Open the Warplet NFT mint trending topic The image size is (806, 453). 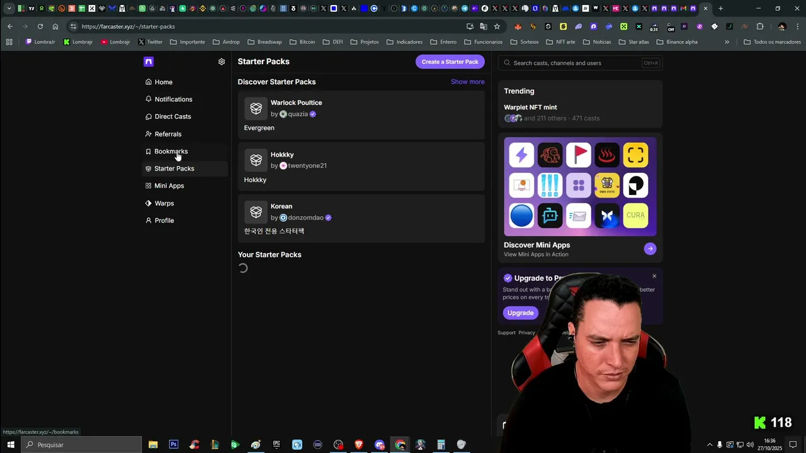(x=530, y=107)
